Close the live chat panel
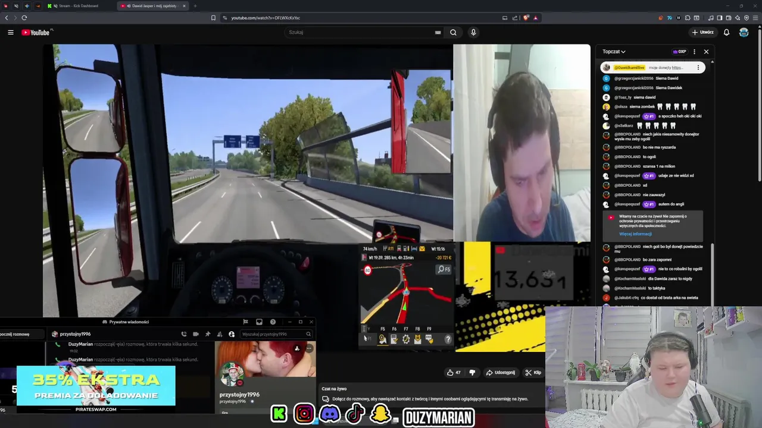 coord(706,52)
